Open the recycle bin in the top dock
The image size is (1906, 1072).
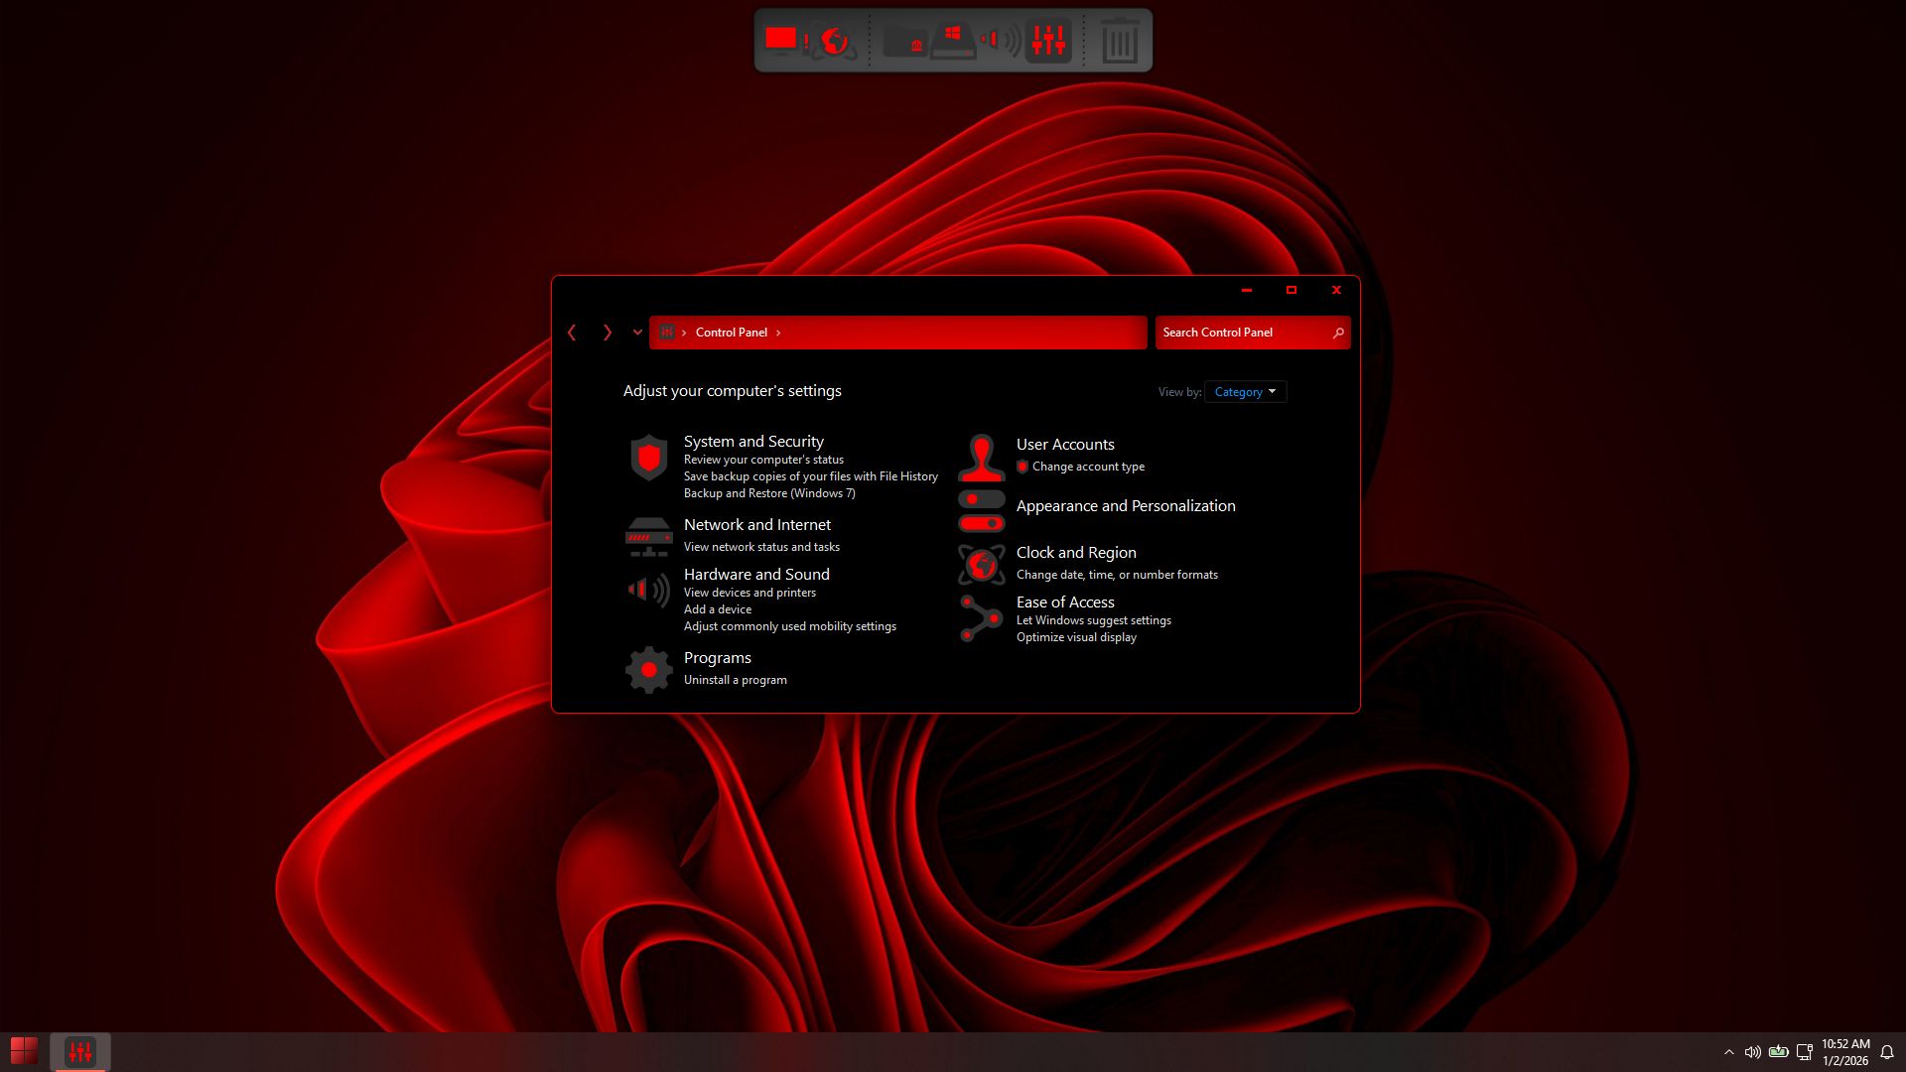coord(1119,41)
